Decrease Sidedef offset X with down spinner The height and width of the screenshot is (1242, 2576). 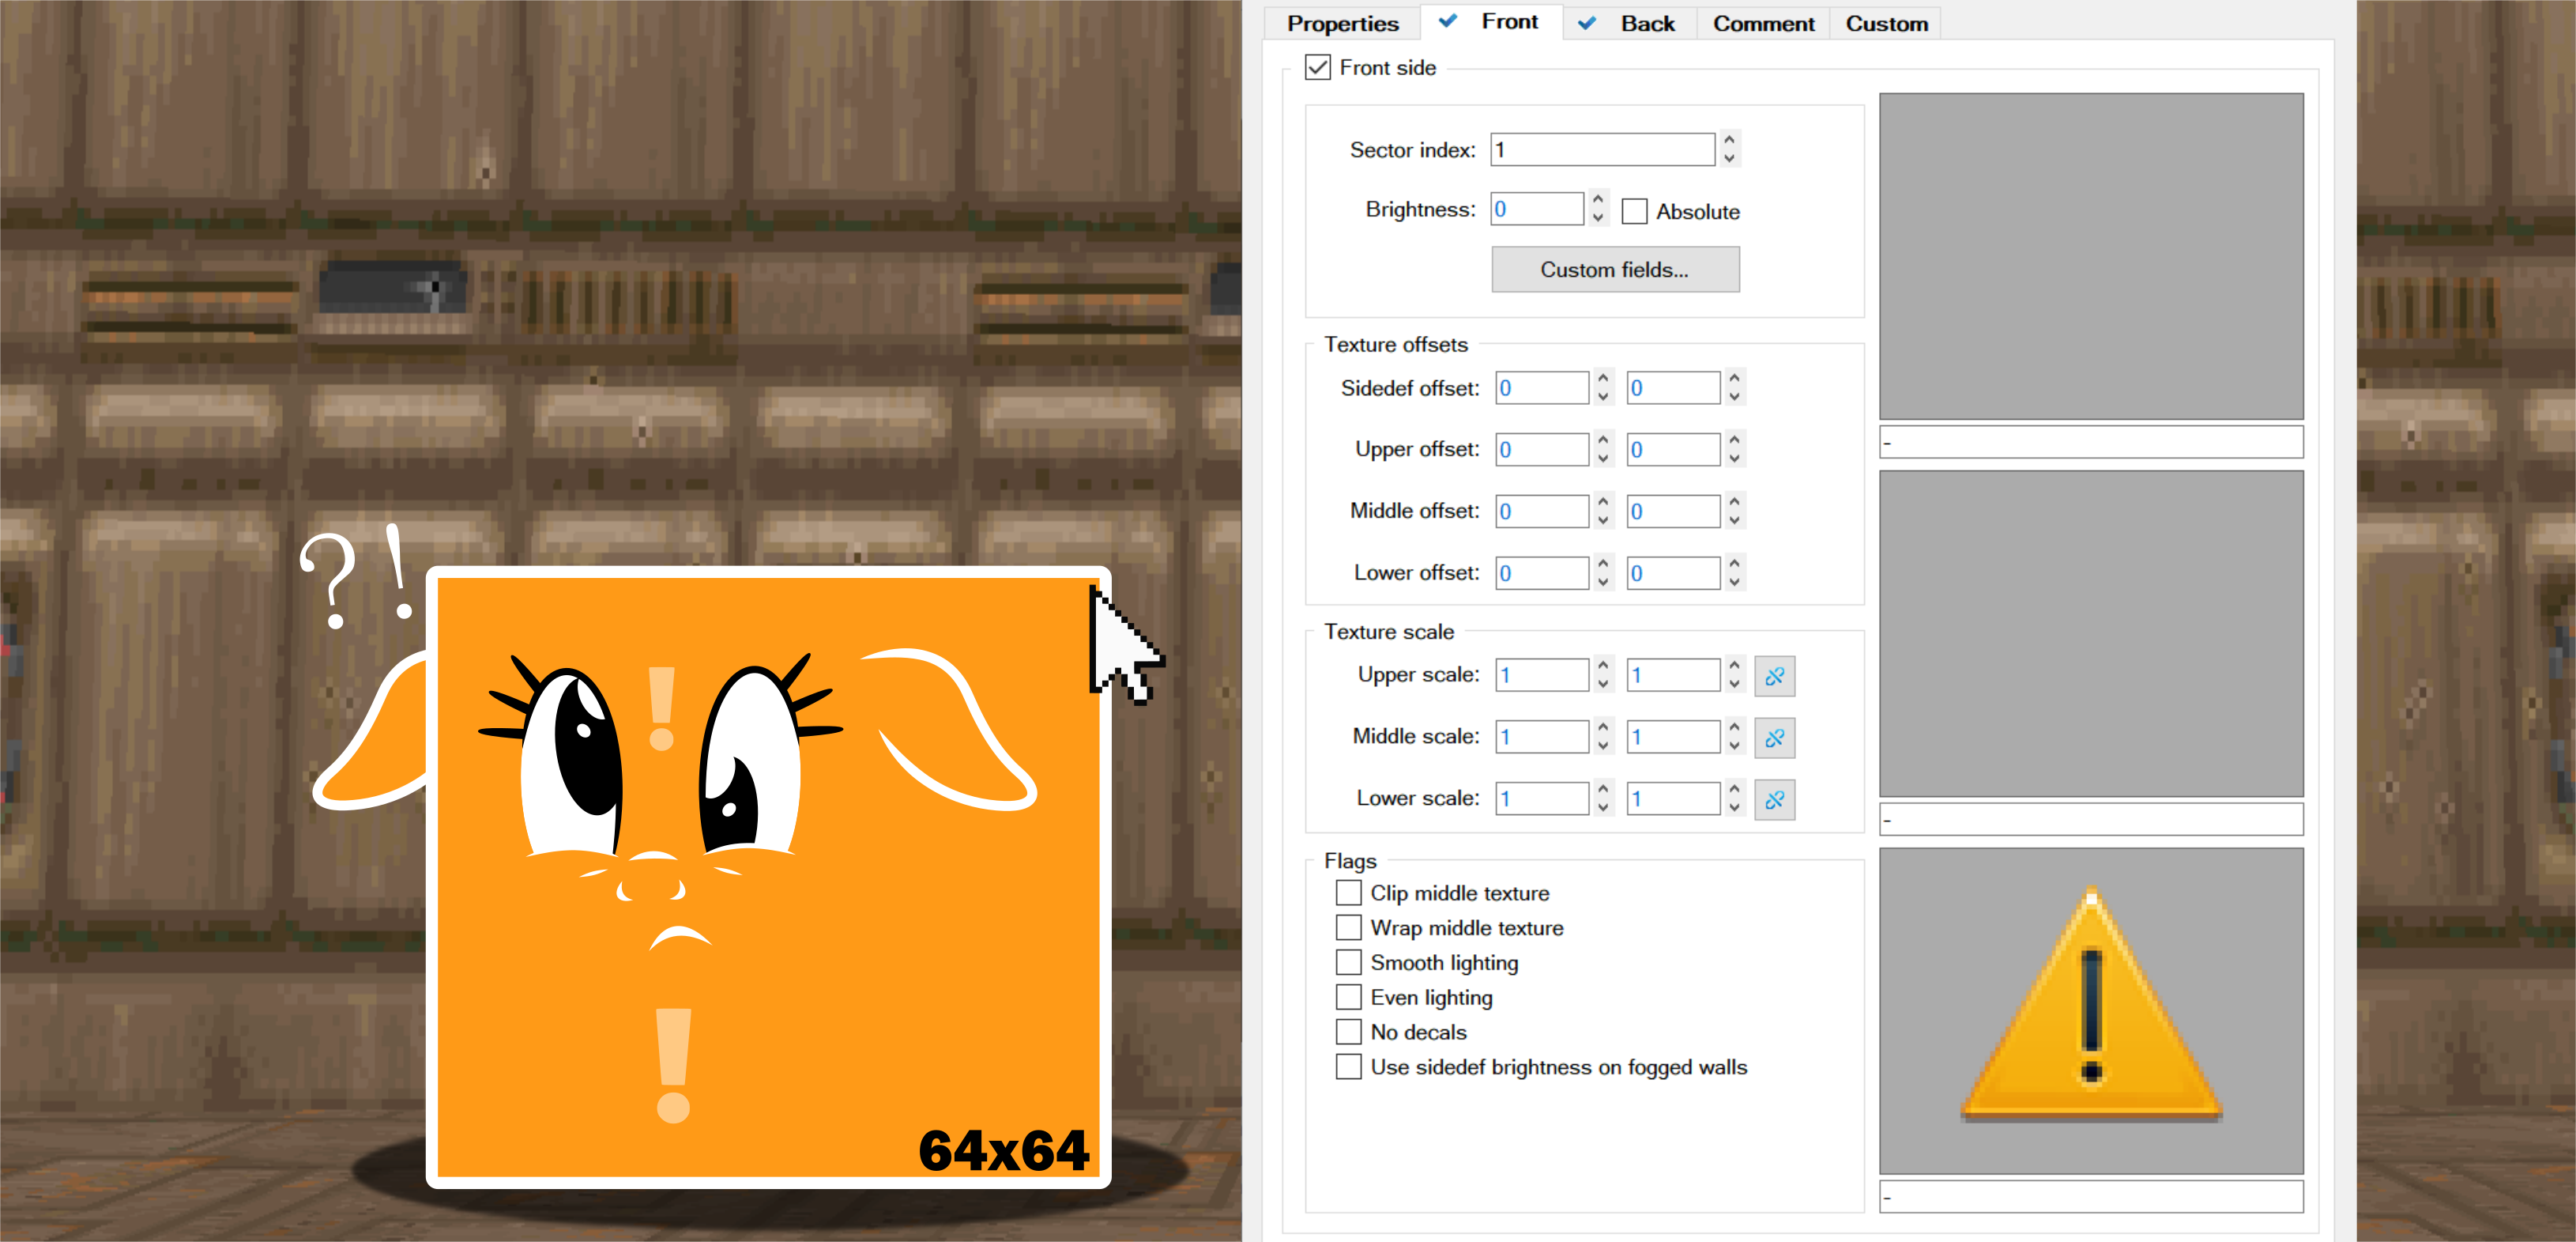(1603, 398)
